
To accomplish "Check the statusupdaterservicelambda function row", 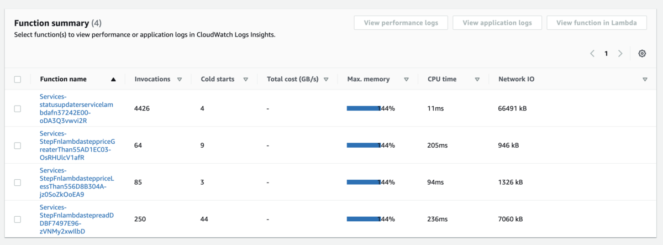I will tap(18, 108).
